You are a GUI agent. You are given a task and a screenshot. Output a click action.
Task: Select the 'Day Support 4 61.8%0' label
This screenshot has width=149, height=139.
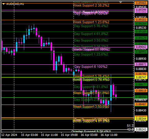click(91, 87)
